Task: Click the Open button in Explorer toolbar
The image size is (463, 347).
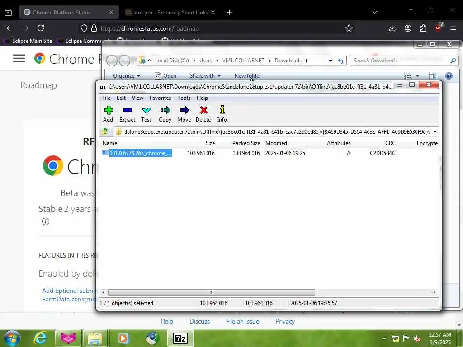Action: click(165, 76)
